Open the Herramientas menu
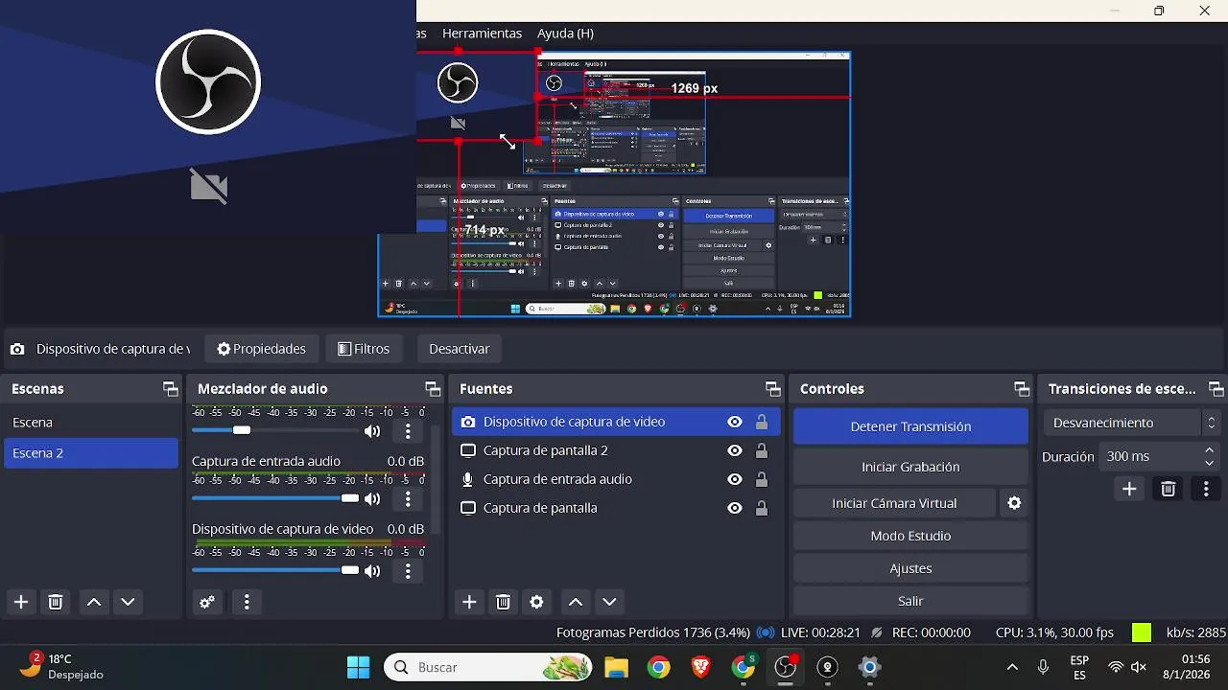The image size is (1228, 690). (x=482, y=34)
